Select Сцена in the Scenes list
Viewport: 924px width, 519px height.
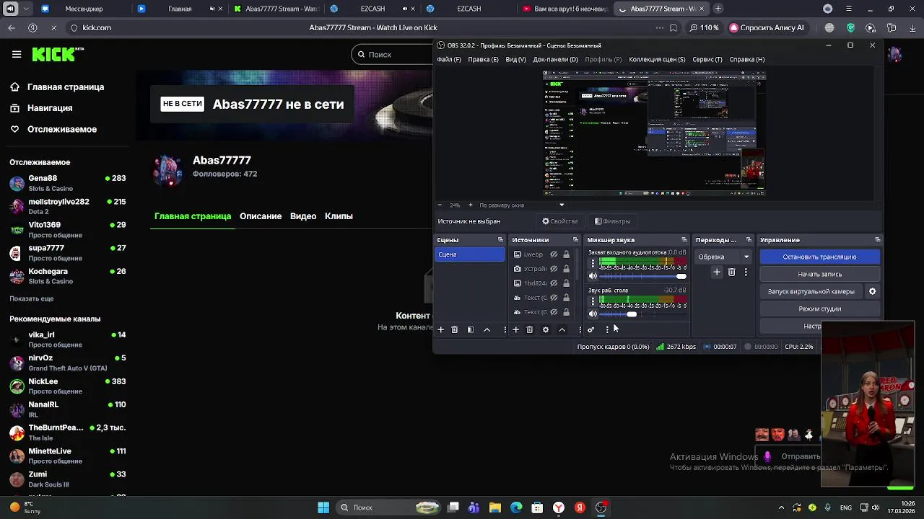[470, 254]
